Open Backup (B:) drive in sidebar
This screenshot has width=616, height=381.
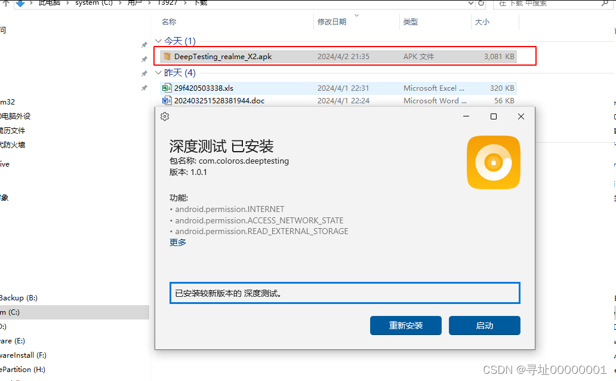(x=19, y=297)
